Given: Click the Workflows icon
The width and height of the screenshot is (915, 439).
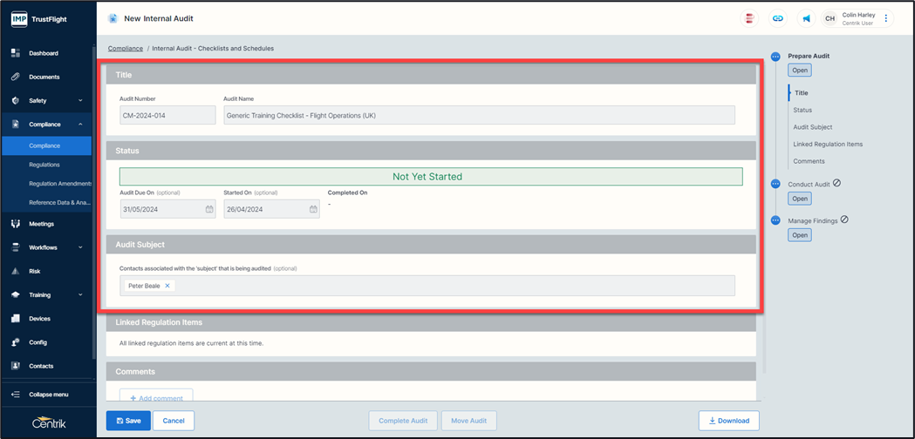Looking at the screenshot, I should (x=16, y=247).
